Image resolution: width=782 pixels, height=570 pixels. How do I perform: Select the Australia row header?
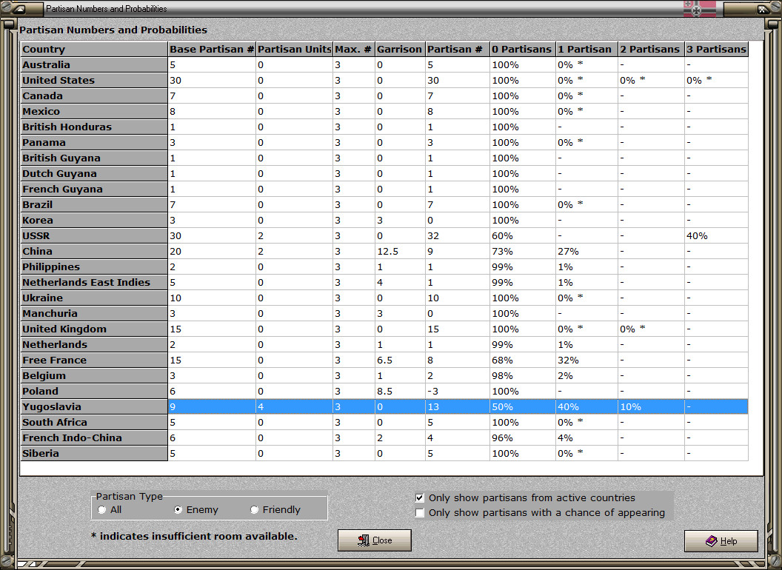click(x=94, y=65)
